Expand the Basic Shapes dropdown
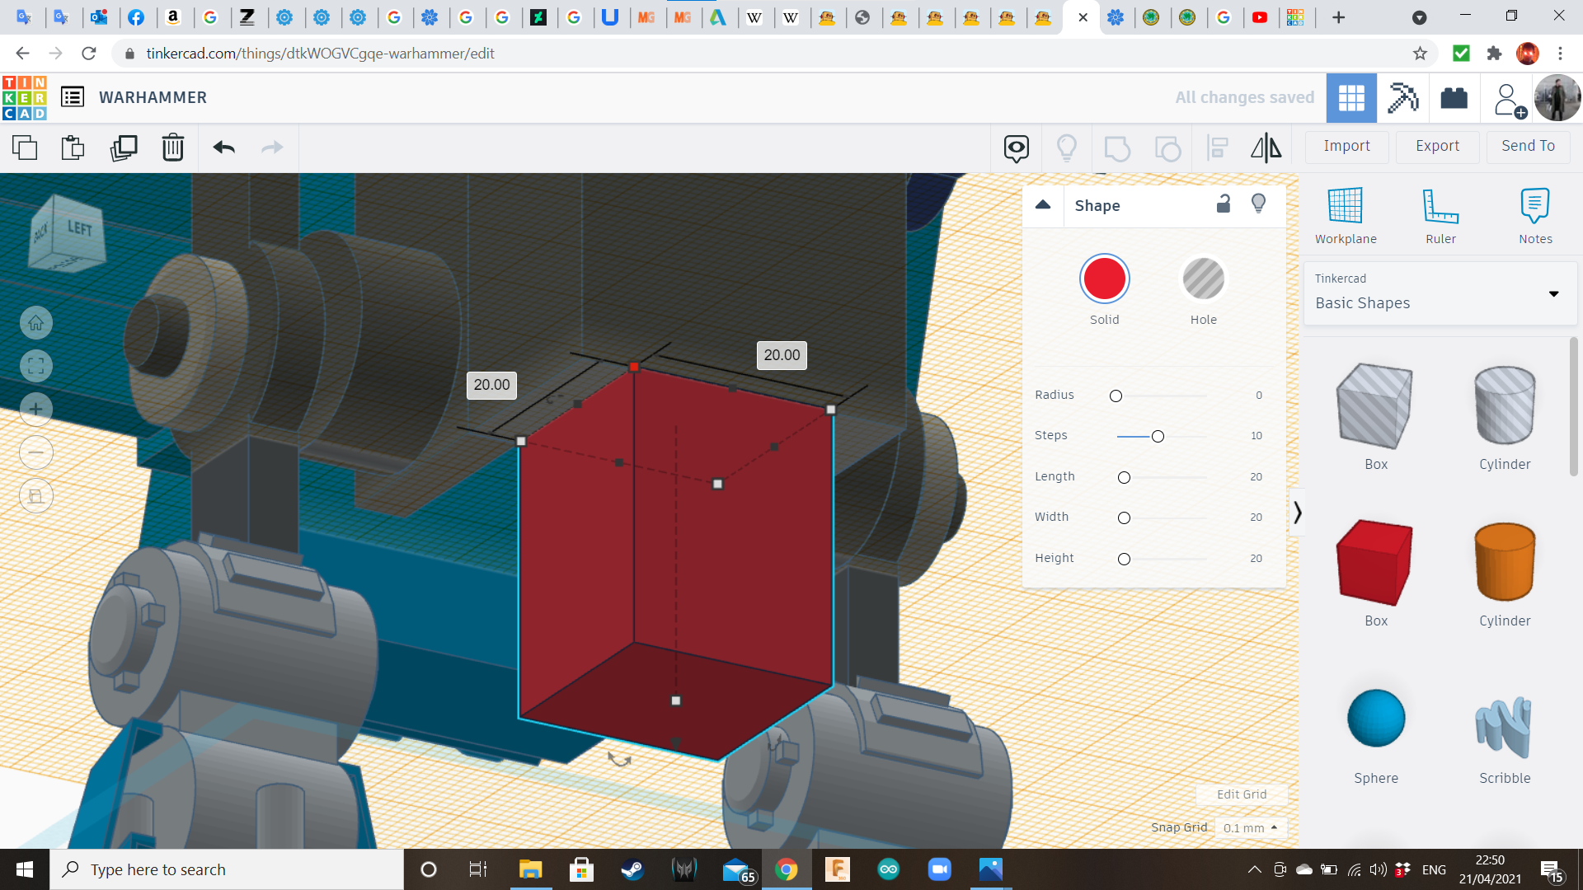The width and height of the screenshot is (1583, 890). point(1553,294)
